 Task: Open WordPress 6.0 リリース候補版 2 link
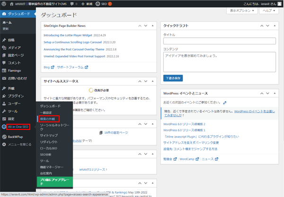pos(184,124)
